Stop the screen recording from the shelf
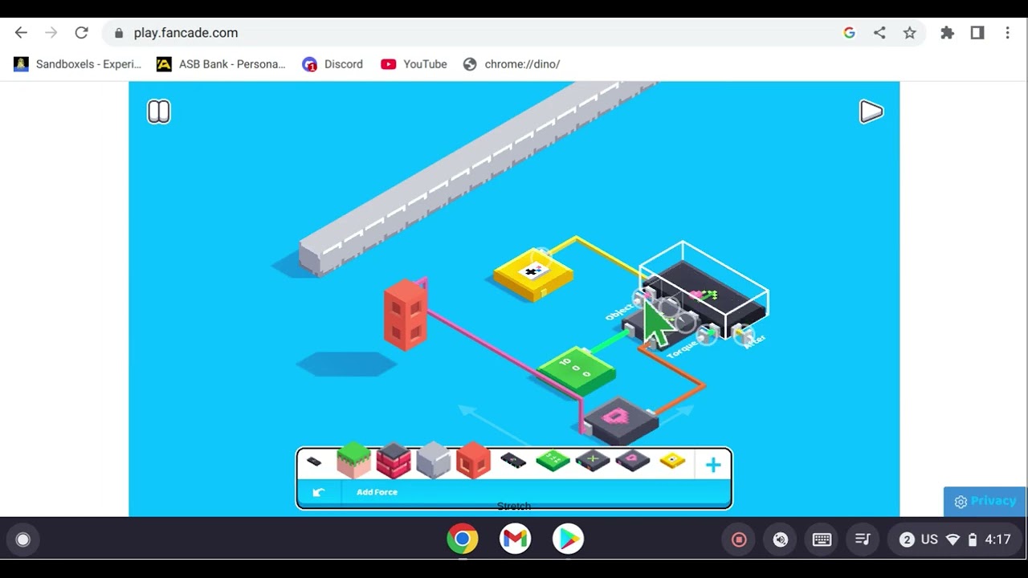The image size is (1028, 578). click(740, 539)
